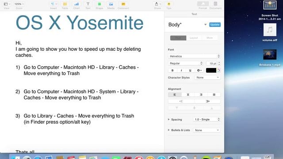Open the color wheel picker
283x159 pixels.
pyautogui.click(x=218, y=70)
